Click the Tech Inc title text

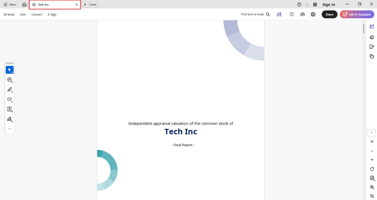[181, 131]
